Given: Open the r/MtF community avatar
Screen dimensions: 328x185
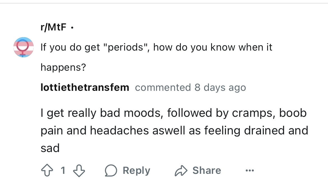Looking at the screenshot, I should tap(24, 47).
